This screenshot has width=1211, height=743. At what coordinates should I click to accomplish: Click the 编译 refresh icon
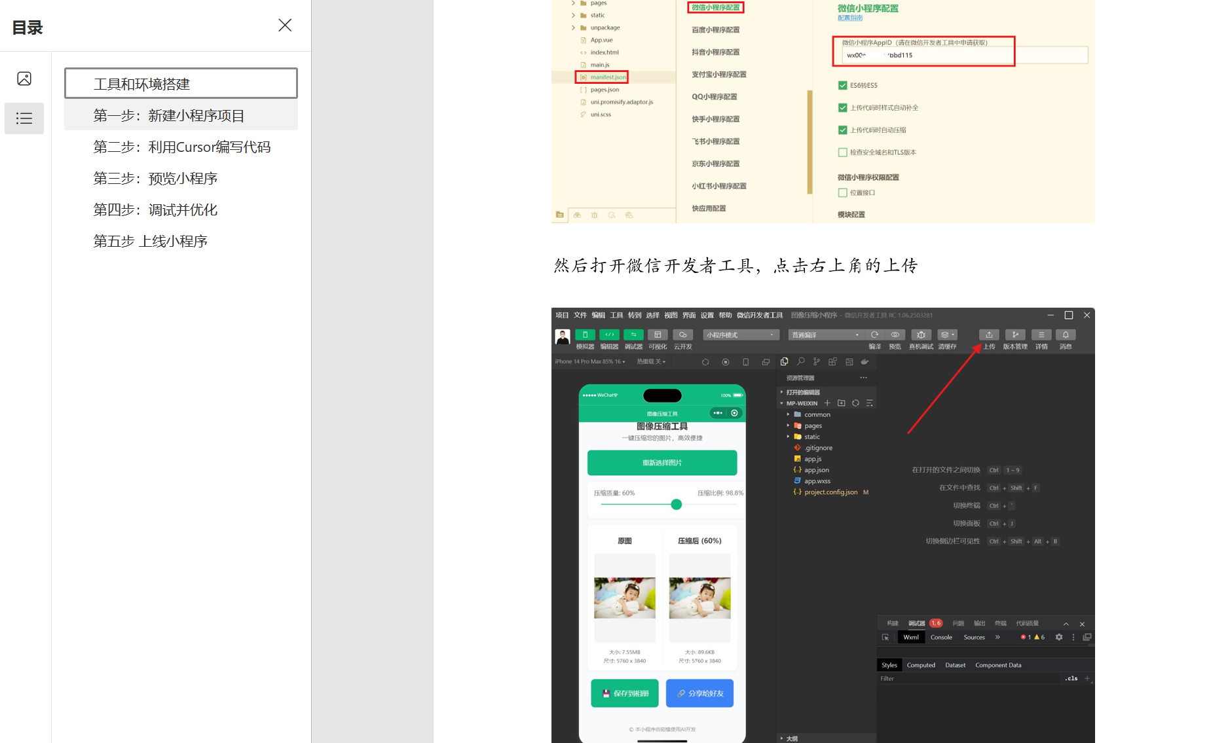tap(874, 335)
